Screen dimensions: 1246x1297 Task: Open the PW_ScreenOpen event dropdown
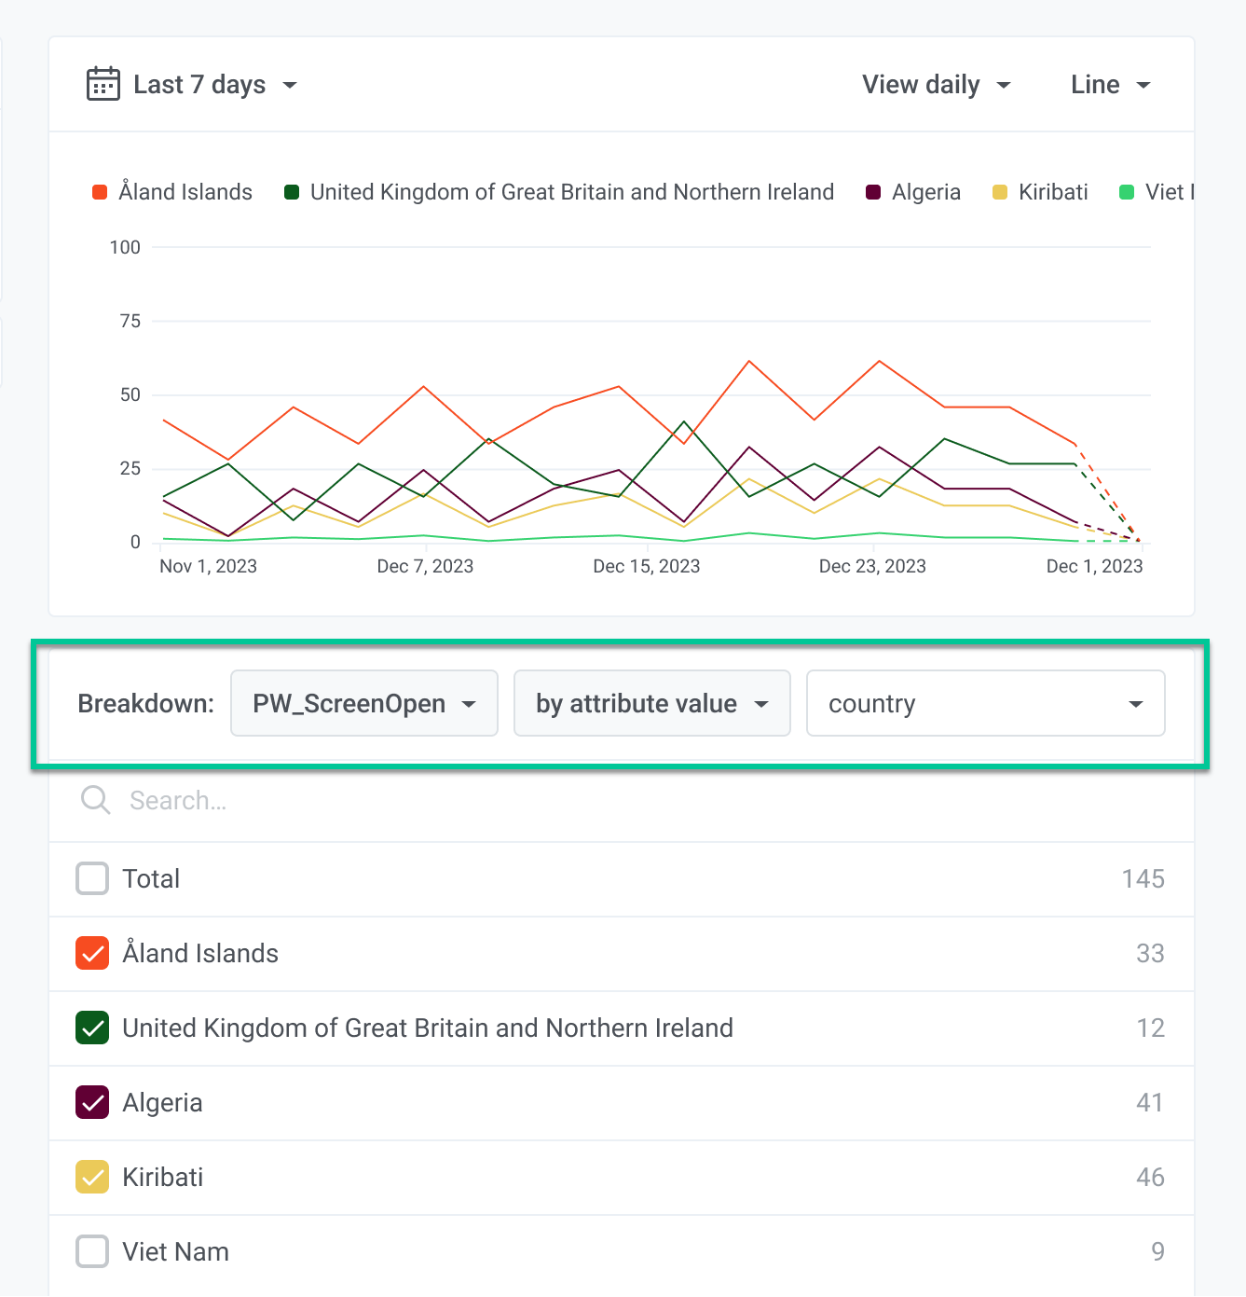(364, 703)
